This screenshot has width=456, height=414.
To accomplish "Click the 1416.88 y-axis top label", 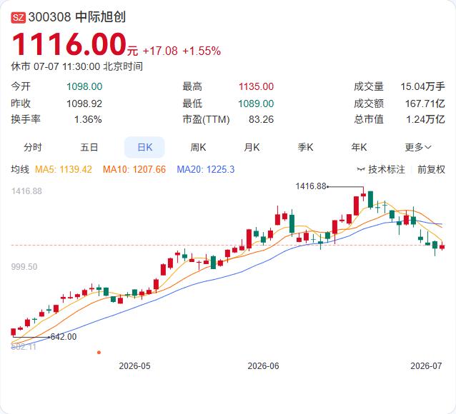I will (26, 191).
